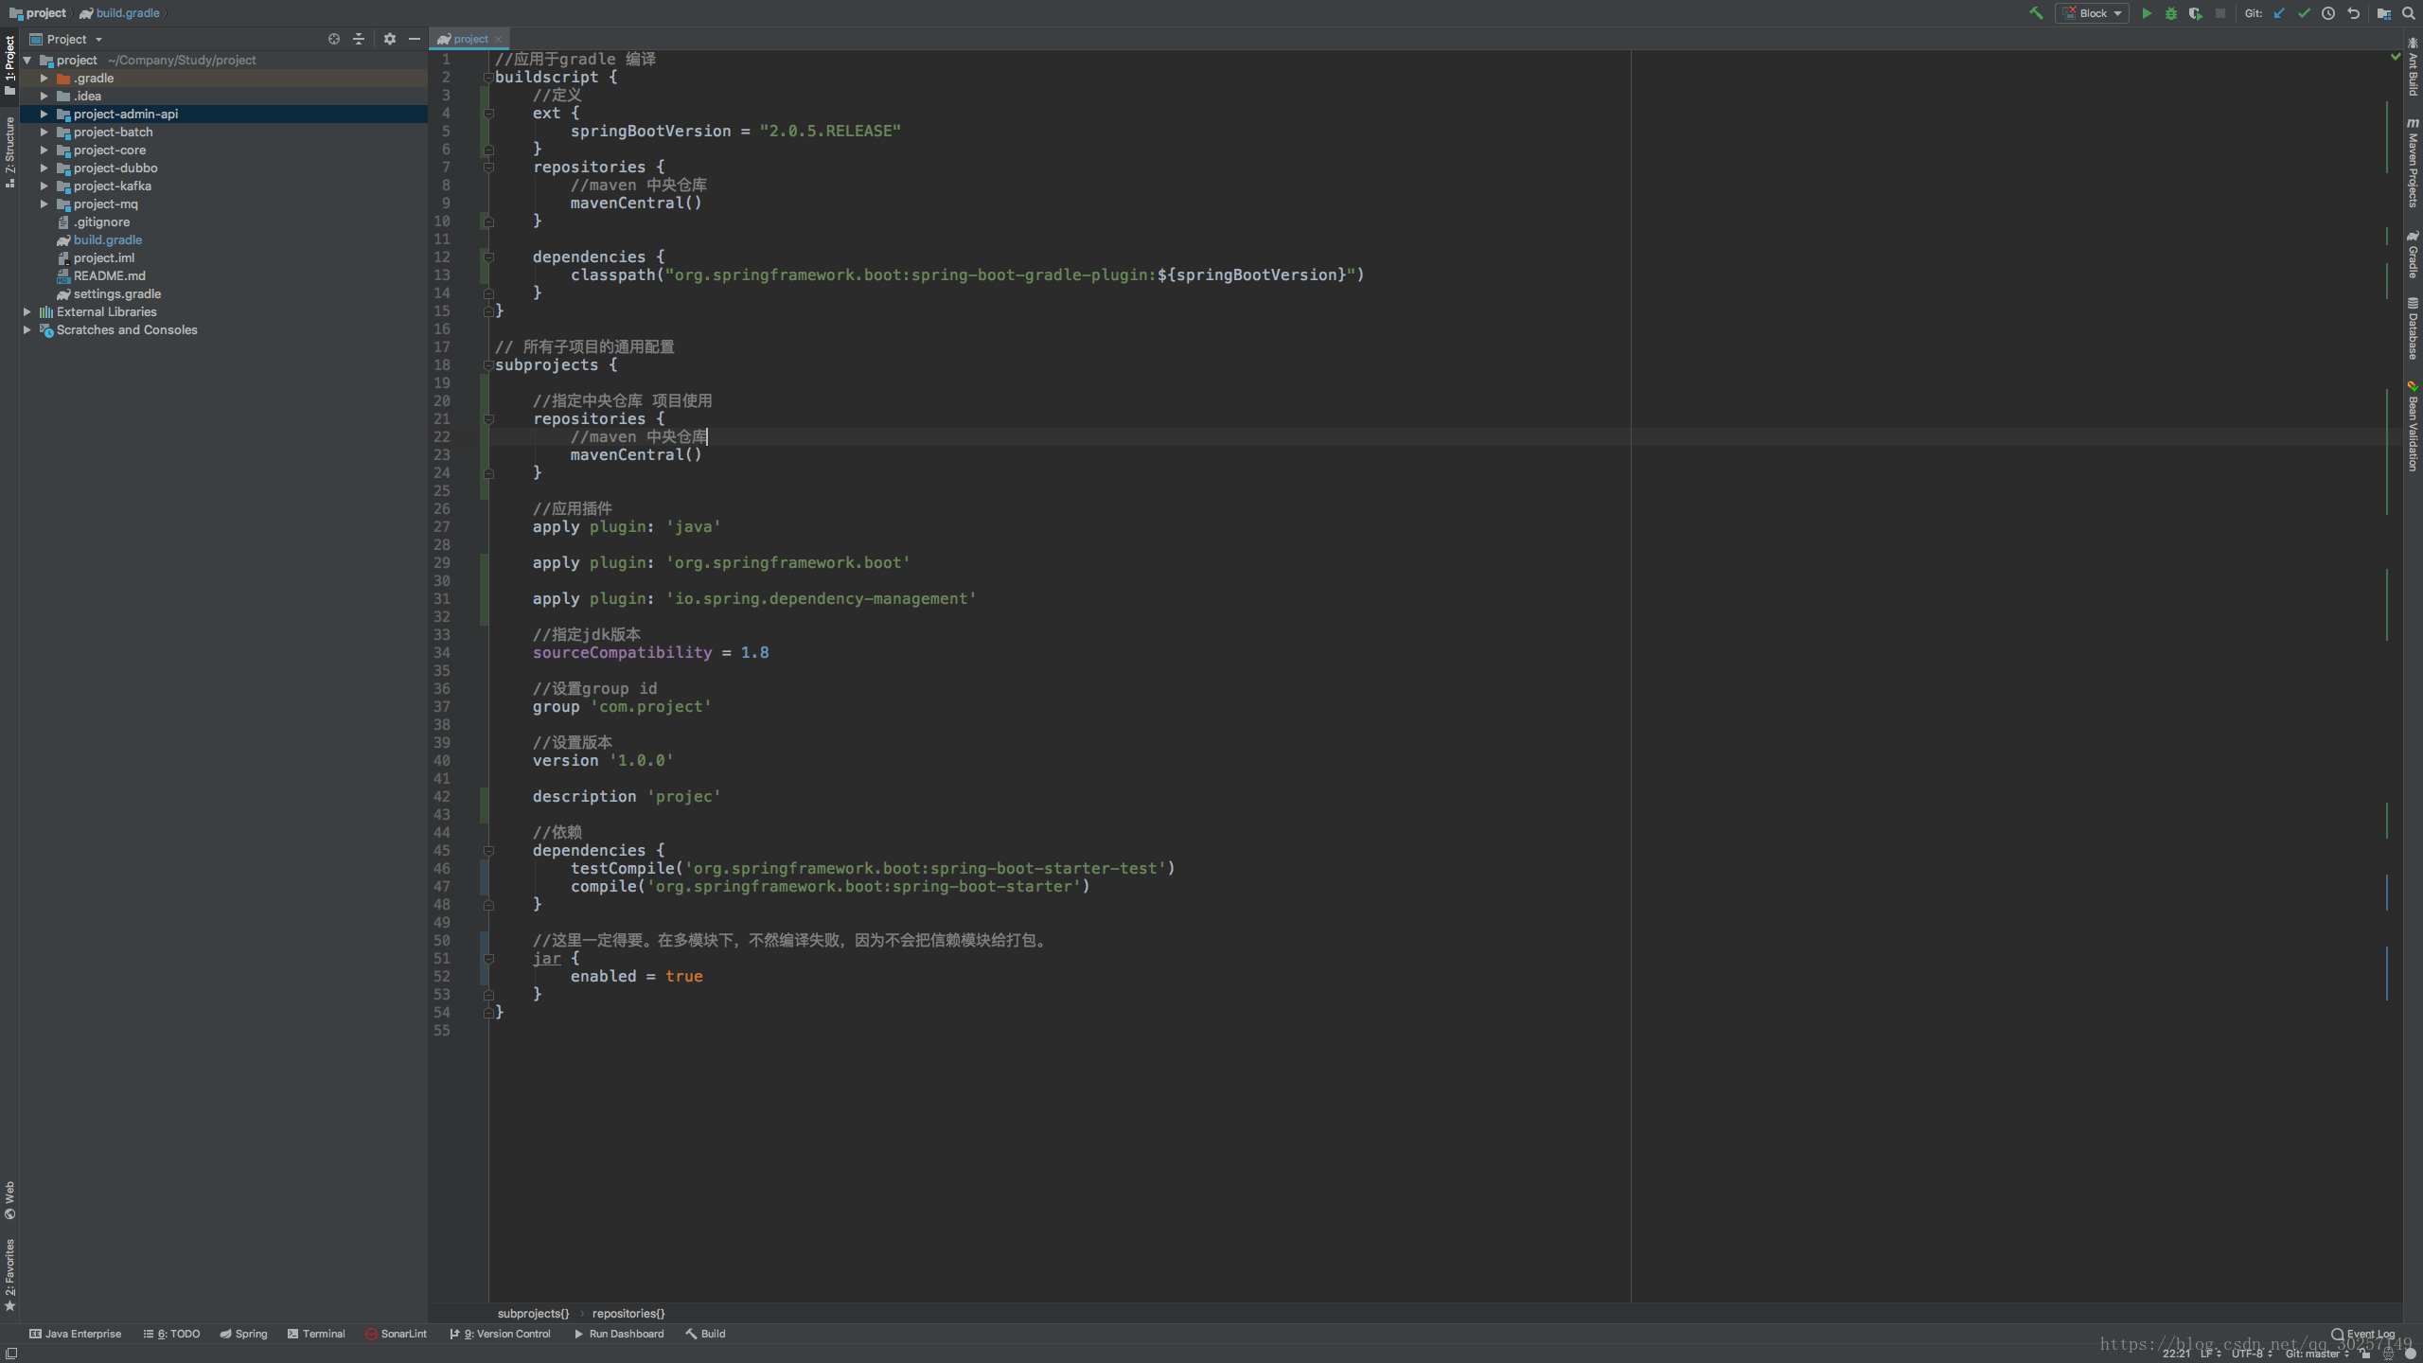
Task: Click the green hammer Build Project icon
Action: [x=2036, y=13]
